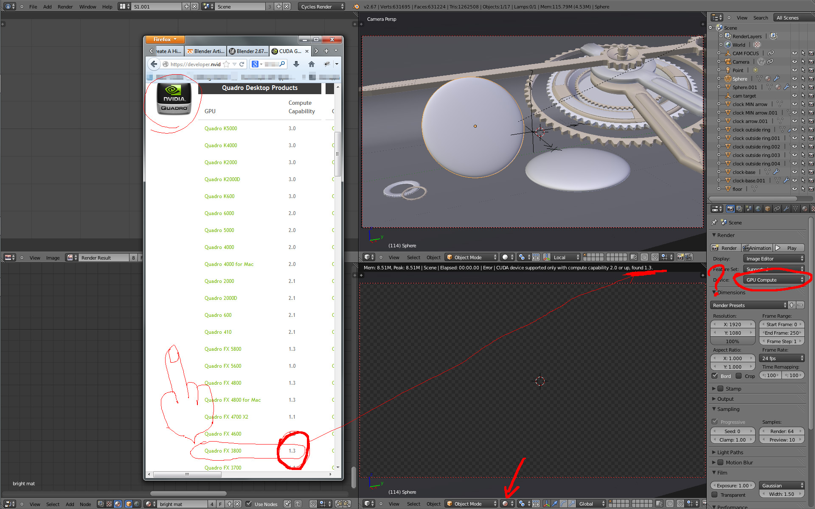815x509 pixels.
Task: Open the Object Constraints properties tab
Action: [x=777, y=209]
